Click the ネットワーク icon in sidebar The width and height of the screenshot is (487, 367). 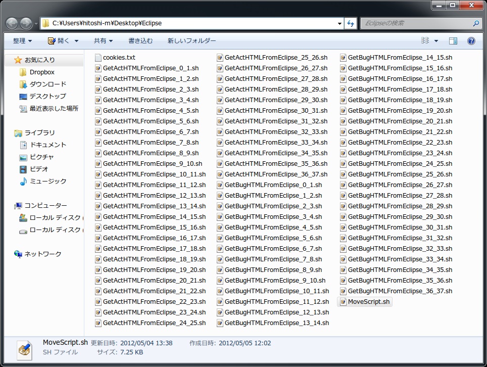pyautogui.click(x=18, y=254)
